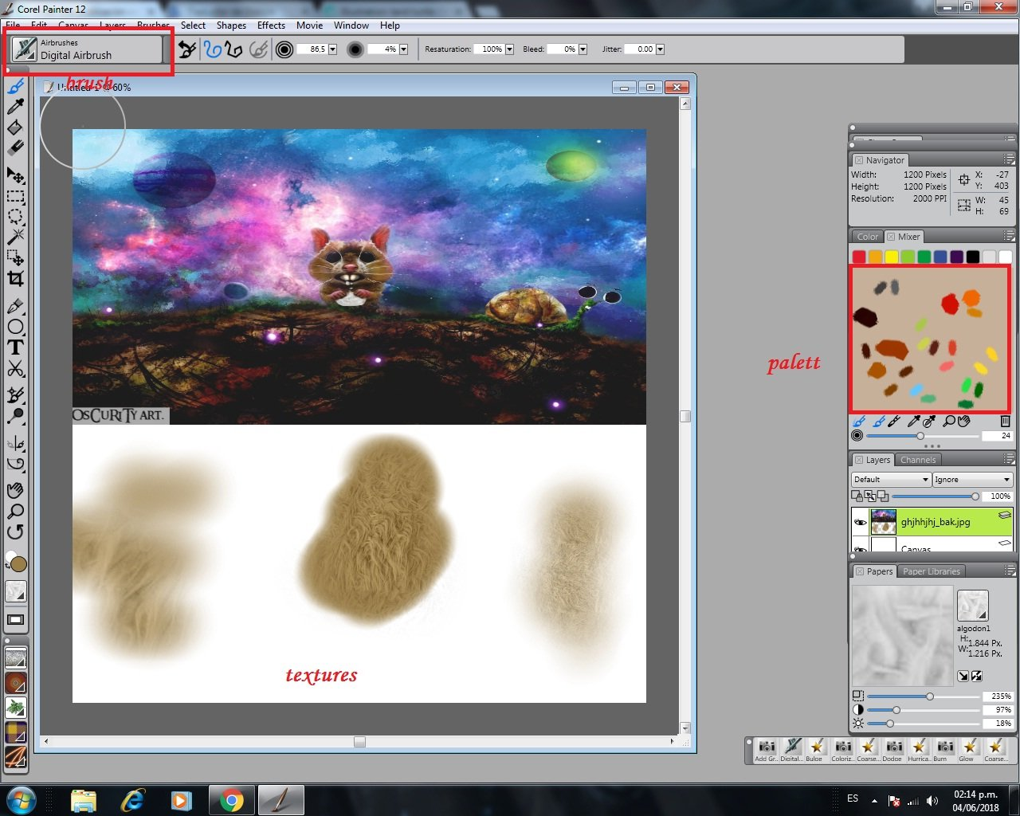Screen dimensions: 1020x816
Task: Open the opacity dropdown showing 4%
Action: click(403, 49)
